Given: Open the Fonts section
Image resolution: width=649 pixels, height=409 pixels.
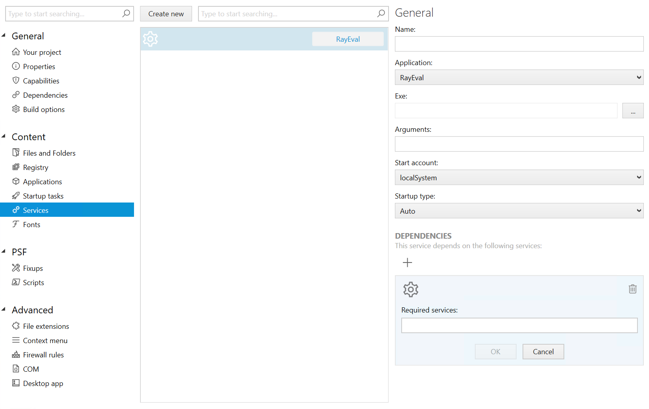Looking at the screenshot, I should (x=31, y=224).
